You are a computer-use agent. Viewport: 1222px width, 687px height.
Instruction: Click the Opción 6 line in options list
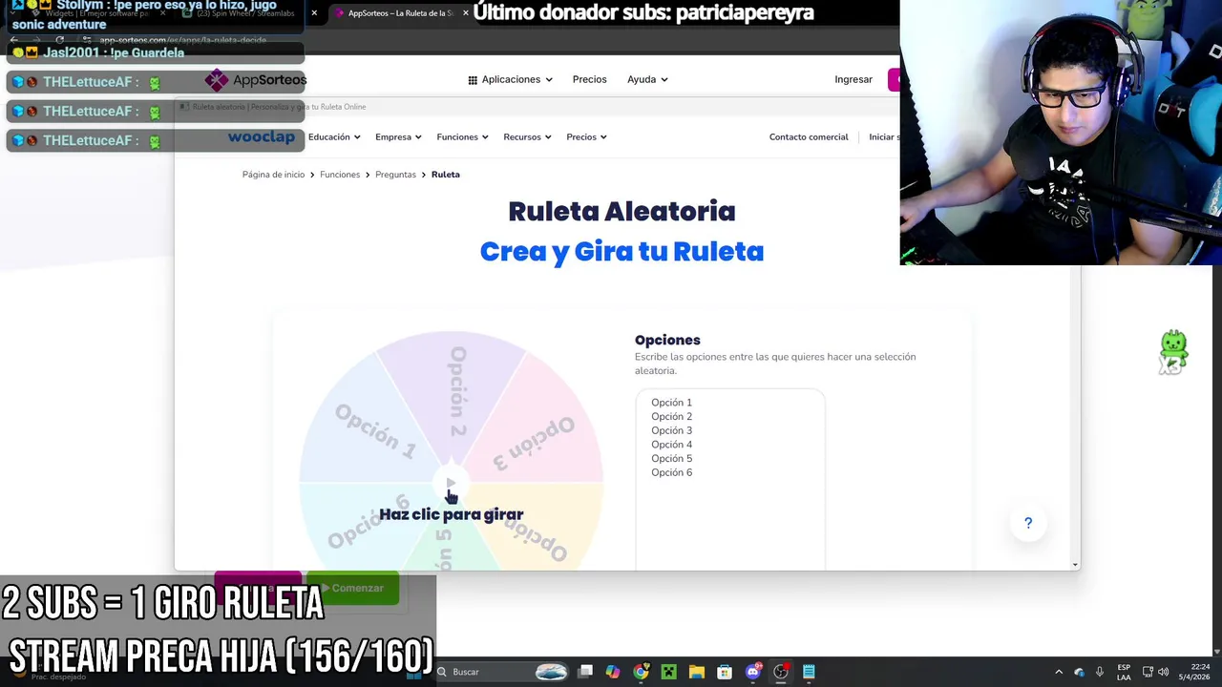point(671,472)
